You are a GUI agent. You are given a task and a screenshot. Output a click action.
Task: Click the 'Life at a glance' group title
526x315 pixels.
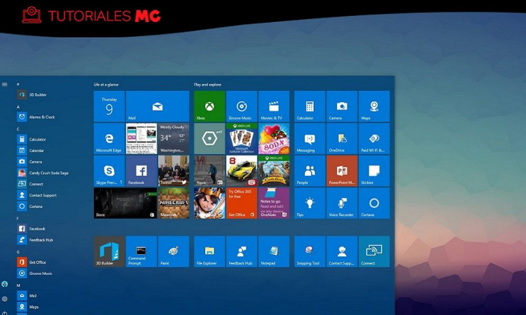coord(106,85)
